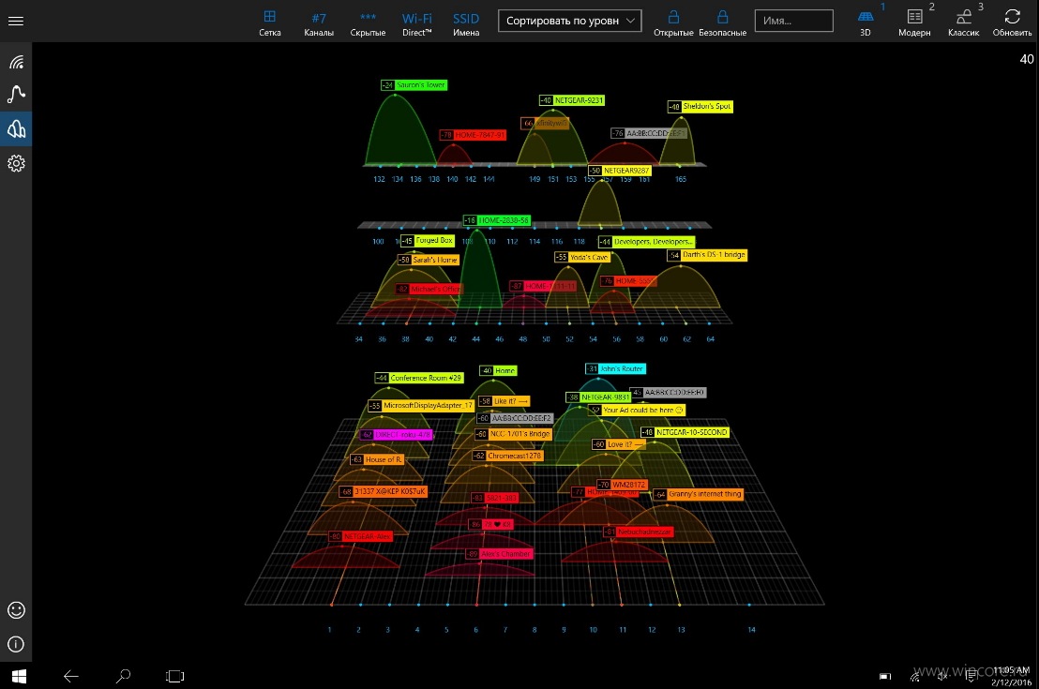Select the Sarah's Home network label
The height and width of the screenshot is (689, 1039).
click(x=428, y=260)
